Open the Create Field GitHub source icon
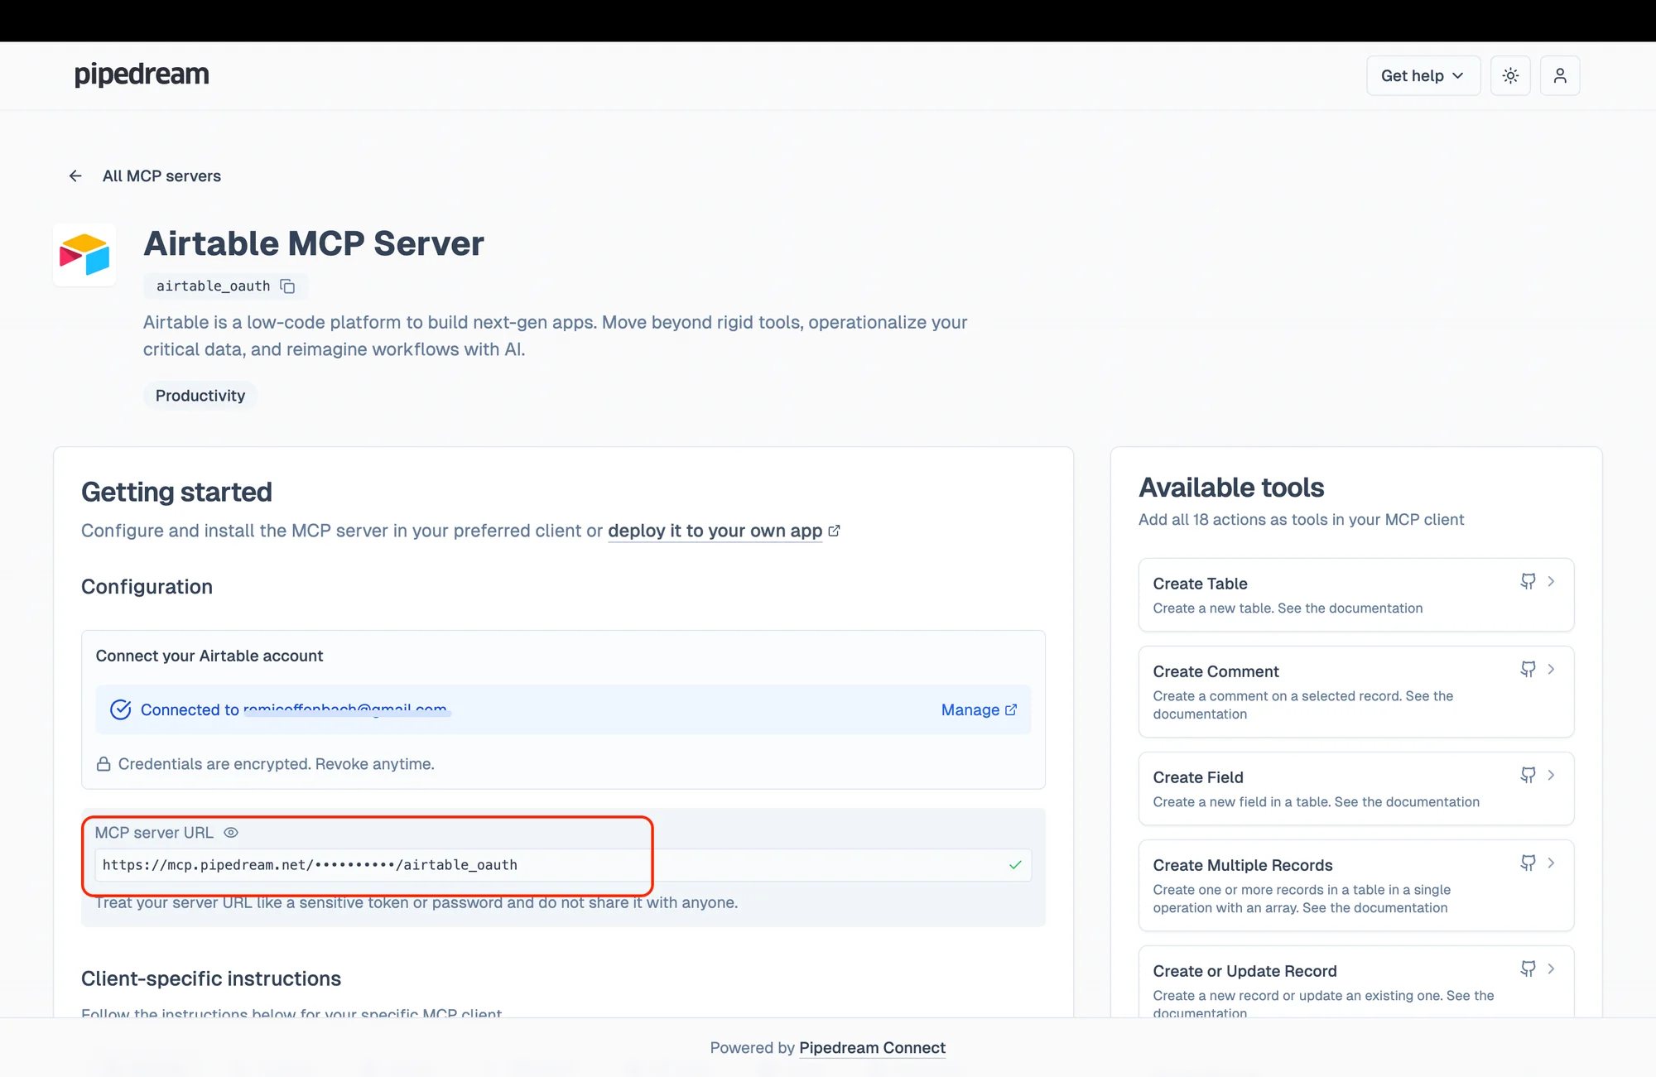The height and width of the screenshot is (1077, 1656). click(x=1528, y=775)
